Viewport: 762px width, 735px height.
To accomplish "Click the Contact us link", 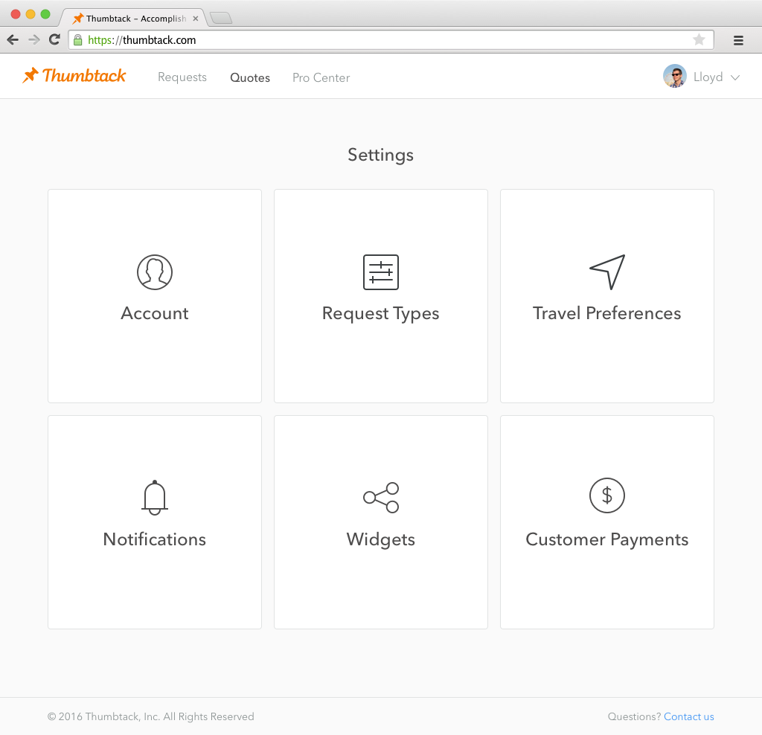I will [x=688, y=716].
